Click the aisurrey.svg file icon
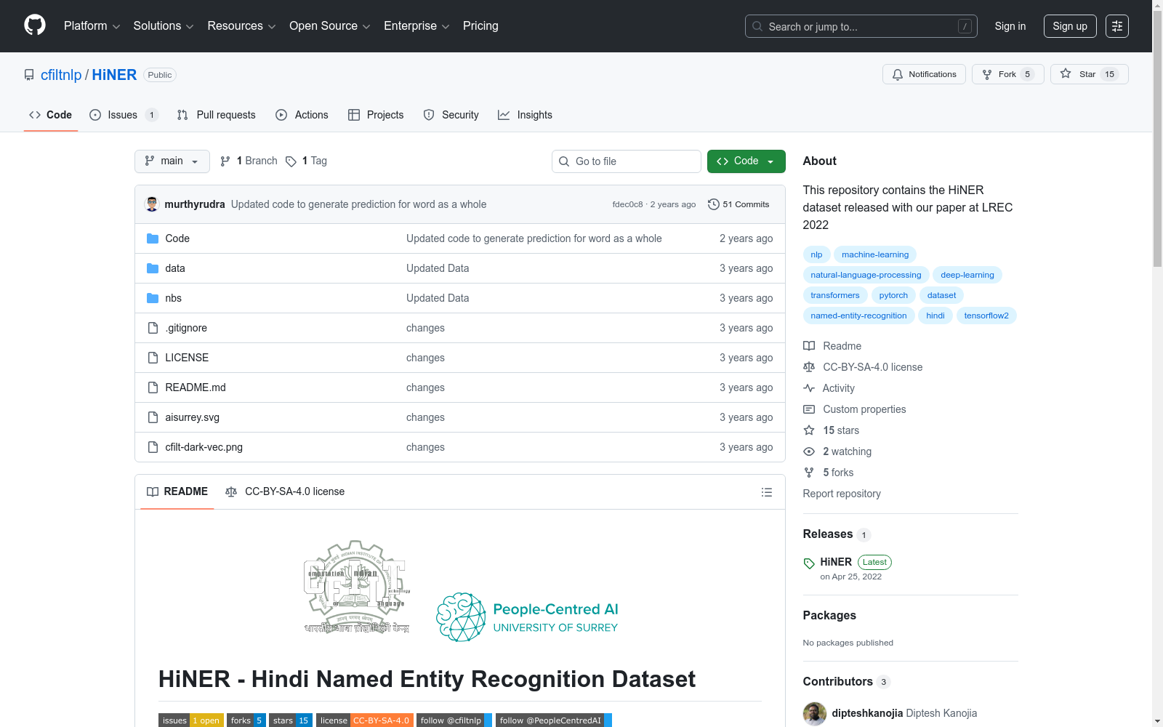Image resolution: width=1163 pixels, height=727 pixels. (x=153, y=417)
